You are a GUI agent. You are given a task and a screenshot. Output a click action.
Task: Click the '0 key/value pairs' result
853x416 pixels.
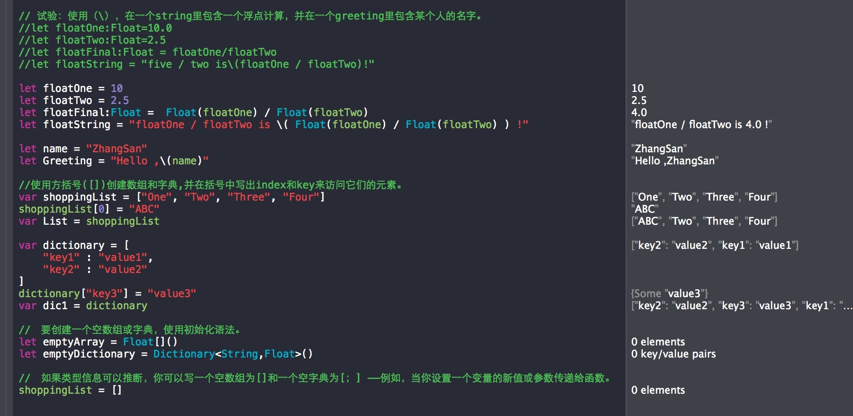(673, 354)
